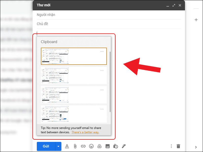203x152 pixels.
Task: Expand compose window to full screen
Action: pos(174,5)
